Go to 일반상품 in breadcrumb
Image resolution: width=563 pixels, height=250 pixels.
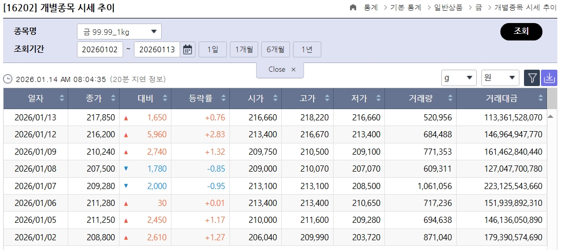(448, 8)
